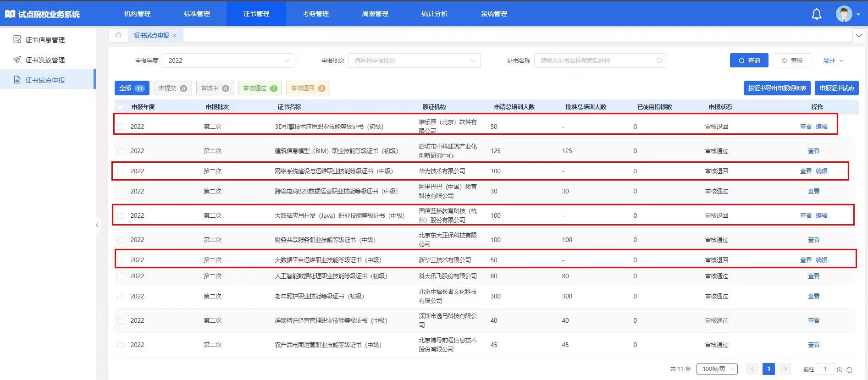Expand the tab list dropdown at right
The image size is (868, 380).
[x=858, y=35]
